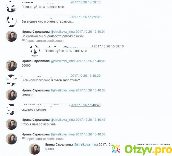Image resolution: width=172 pixels, height=156 pixels.
Task: Open the @strelkova_irina handle at 15:40:08
Action: [62, 61]
